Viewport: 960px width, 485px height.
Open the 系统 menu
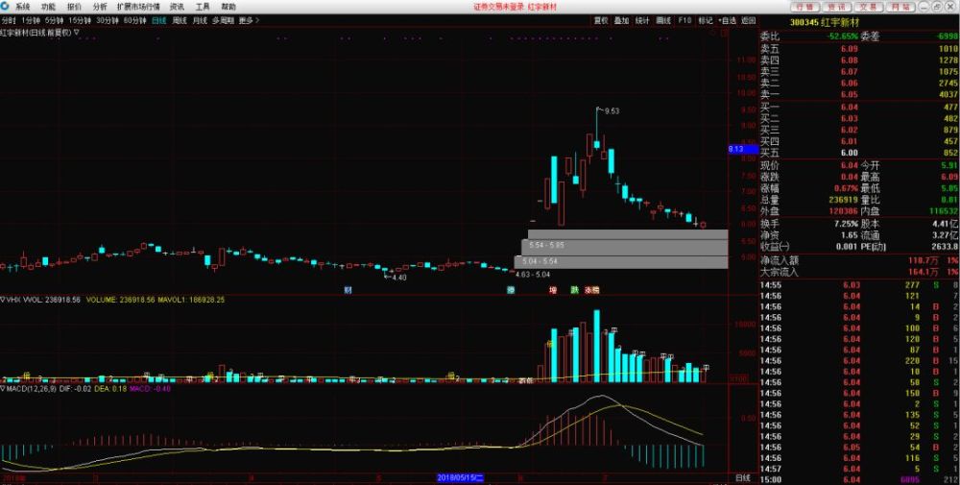pos(23,8)
